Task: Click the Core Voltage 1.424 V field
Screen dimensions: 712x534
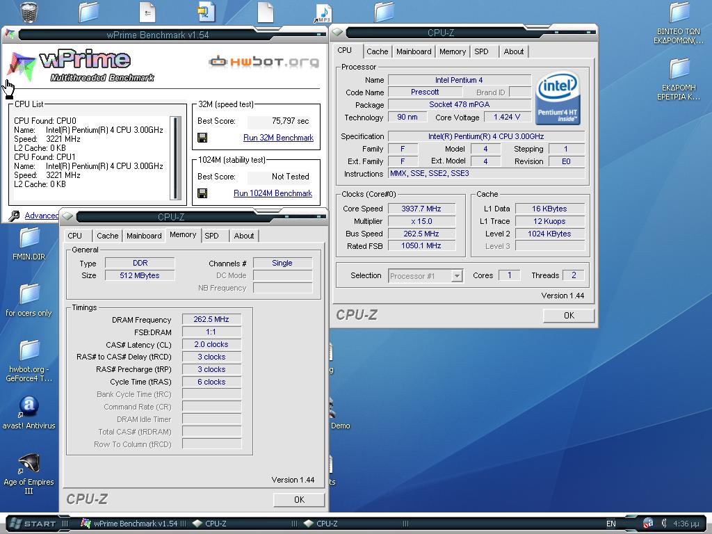Action: tap(507, 117)
